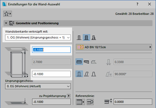Click the zu Projektursprung arrow button
156x108 pixels.
[x=69, y=96]
